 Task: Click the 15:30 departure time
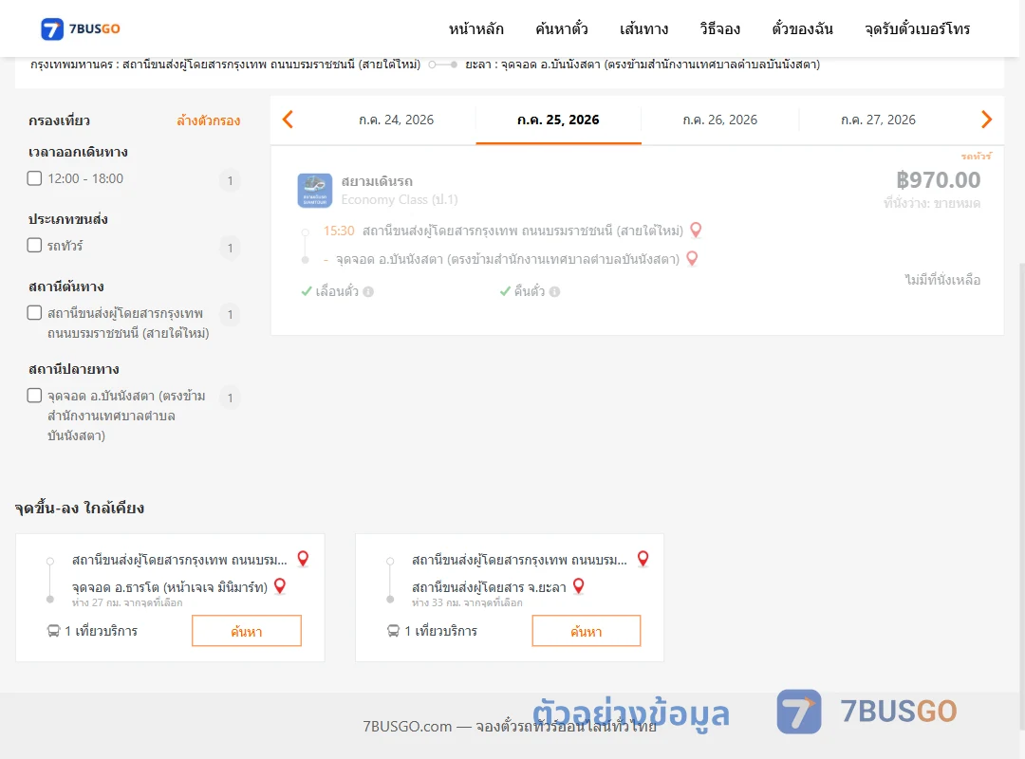point(339,231)
